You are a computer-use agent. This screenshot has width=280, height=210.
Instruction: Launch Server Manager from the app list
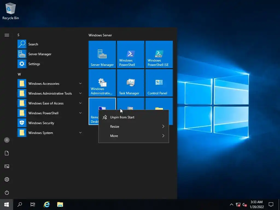50,54
